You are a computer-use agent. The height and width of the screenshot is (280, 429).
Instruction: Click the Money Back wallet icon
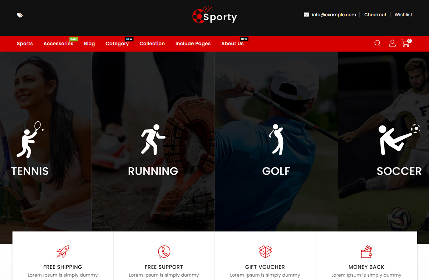pos(366,252)
